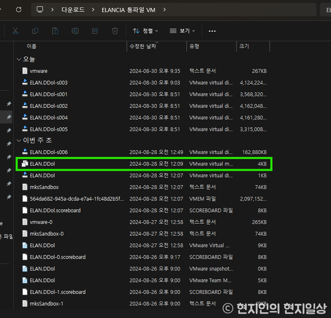
Task: Expand chevron after This PC icon
Action: [x=52, y=10]
